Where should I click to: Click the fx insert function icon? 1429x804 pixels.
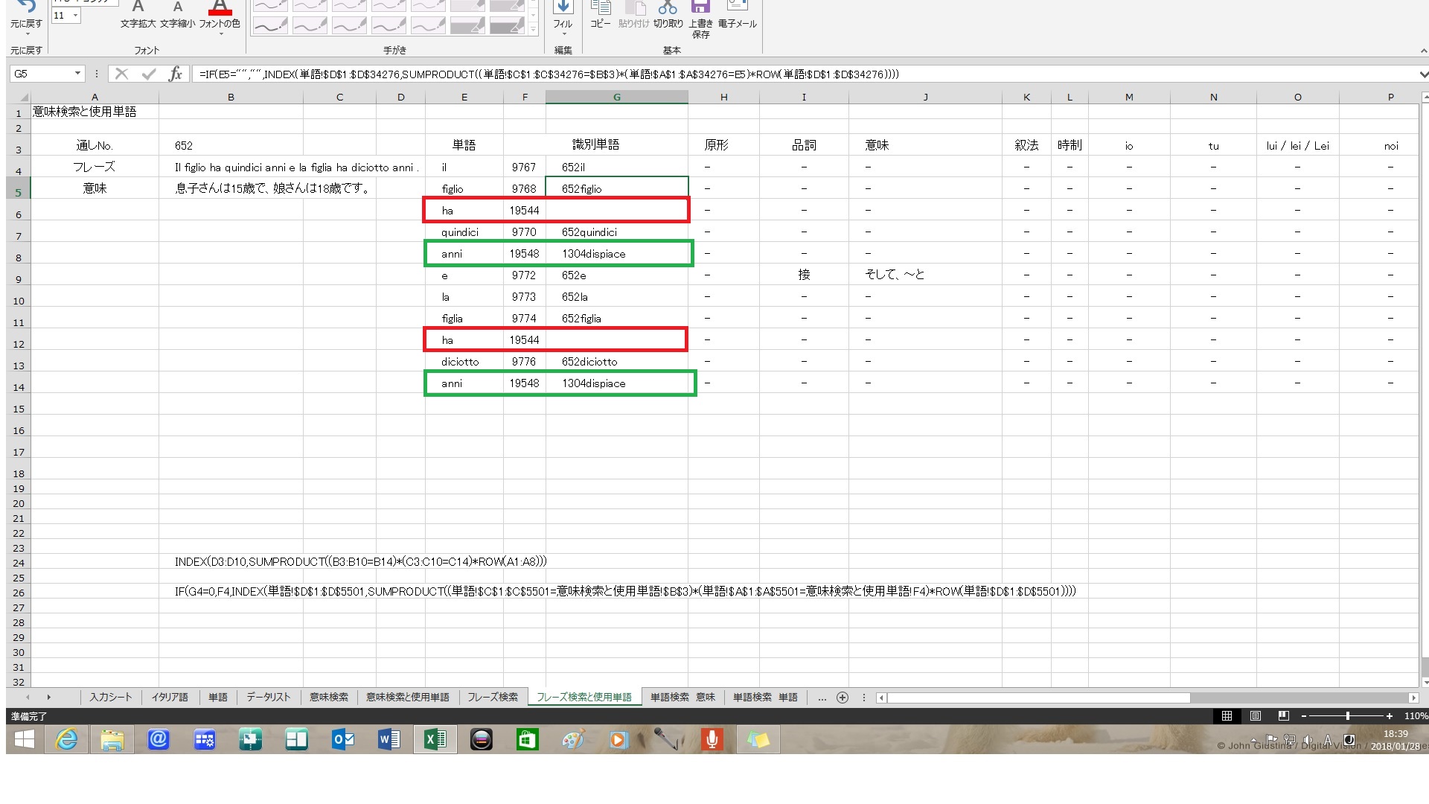(x=175, y=74)
